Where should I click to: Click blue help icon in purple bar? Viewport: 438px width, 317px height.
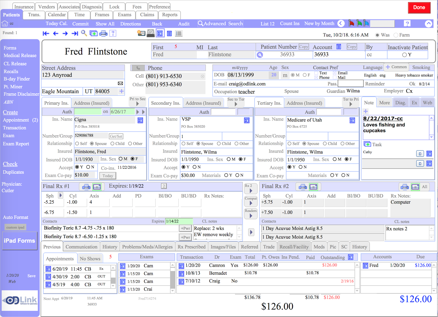click(407, 24)
